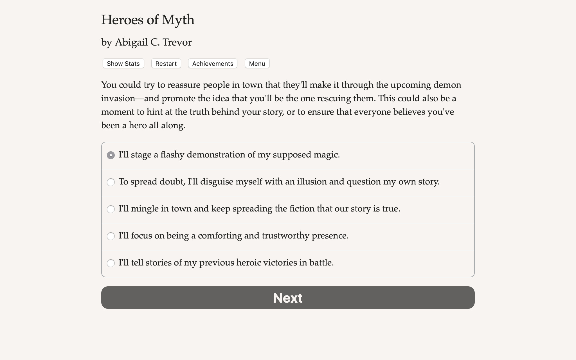Image resolution: width=576 pixels, height=360 pixels.
Task: Click the author name Abigail C. Trevor
Action: pos(146,42)
